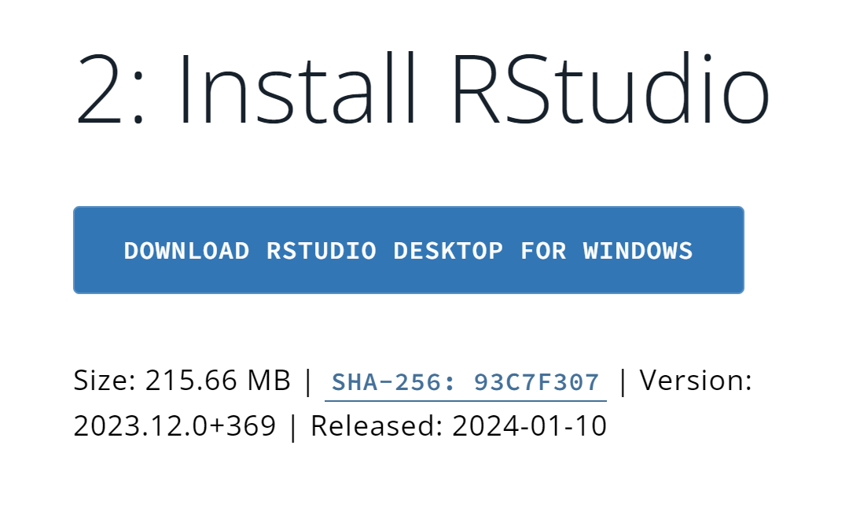Click the Download RStudio Desktop for Windows button
860x508 pixels.
(408, 250)
